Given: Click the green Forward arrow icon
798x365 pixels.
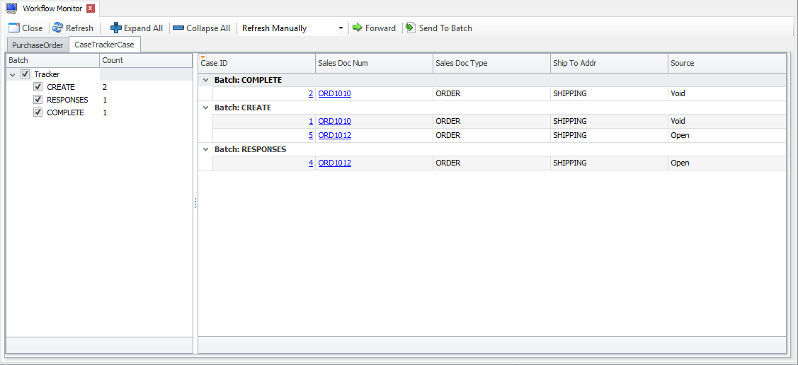Looking at the screenshot, I should tap(358, 28).
